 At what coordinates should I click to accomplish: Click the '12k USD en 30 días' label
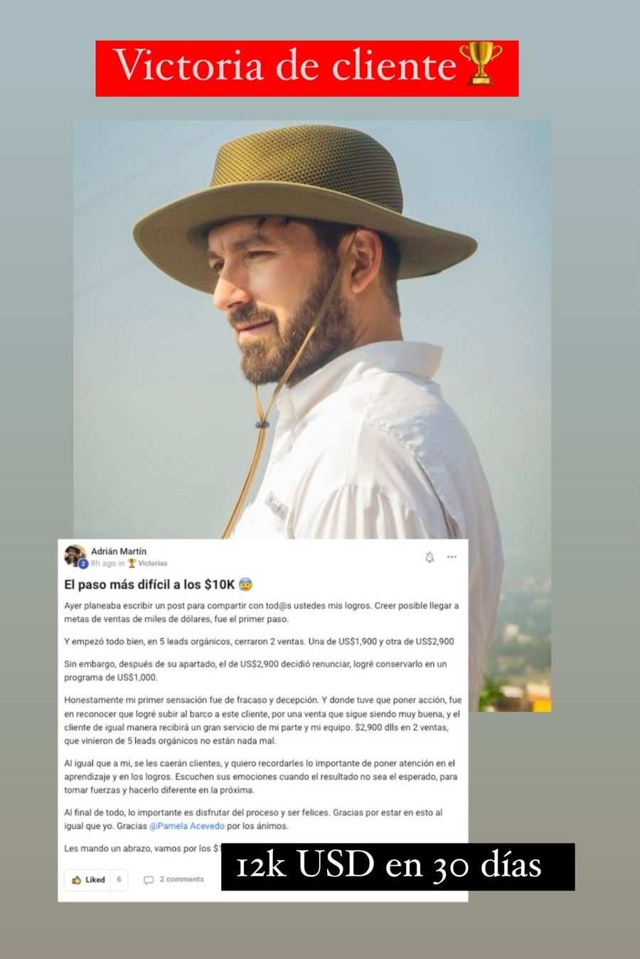pos(398,867)
